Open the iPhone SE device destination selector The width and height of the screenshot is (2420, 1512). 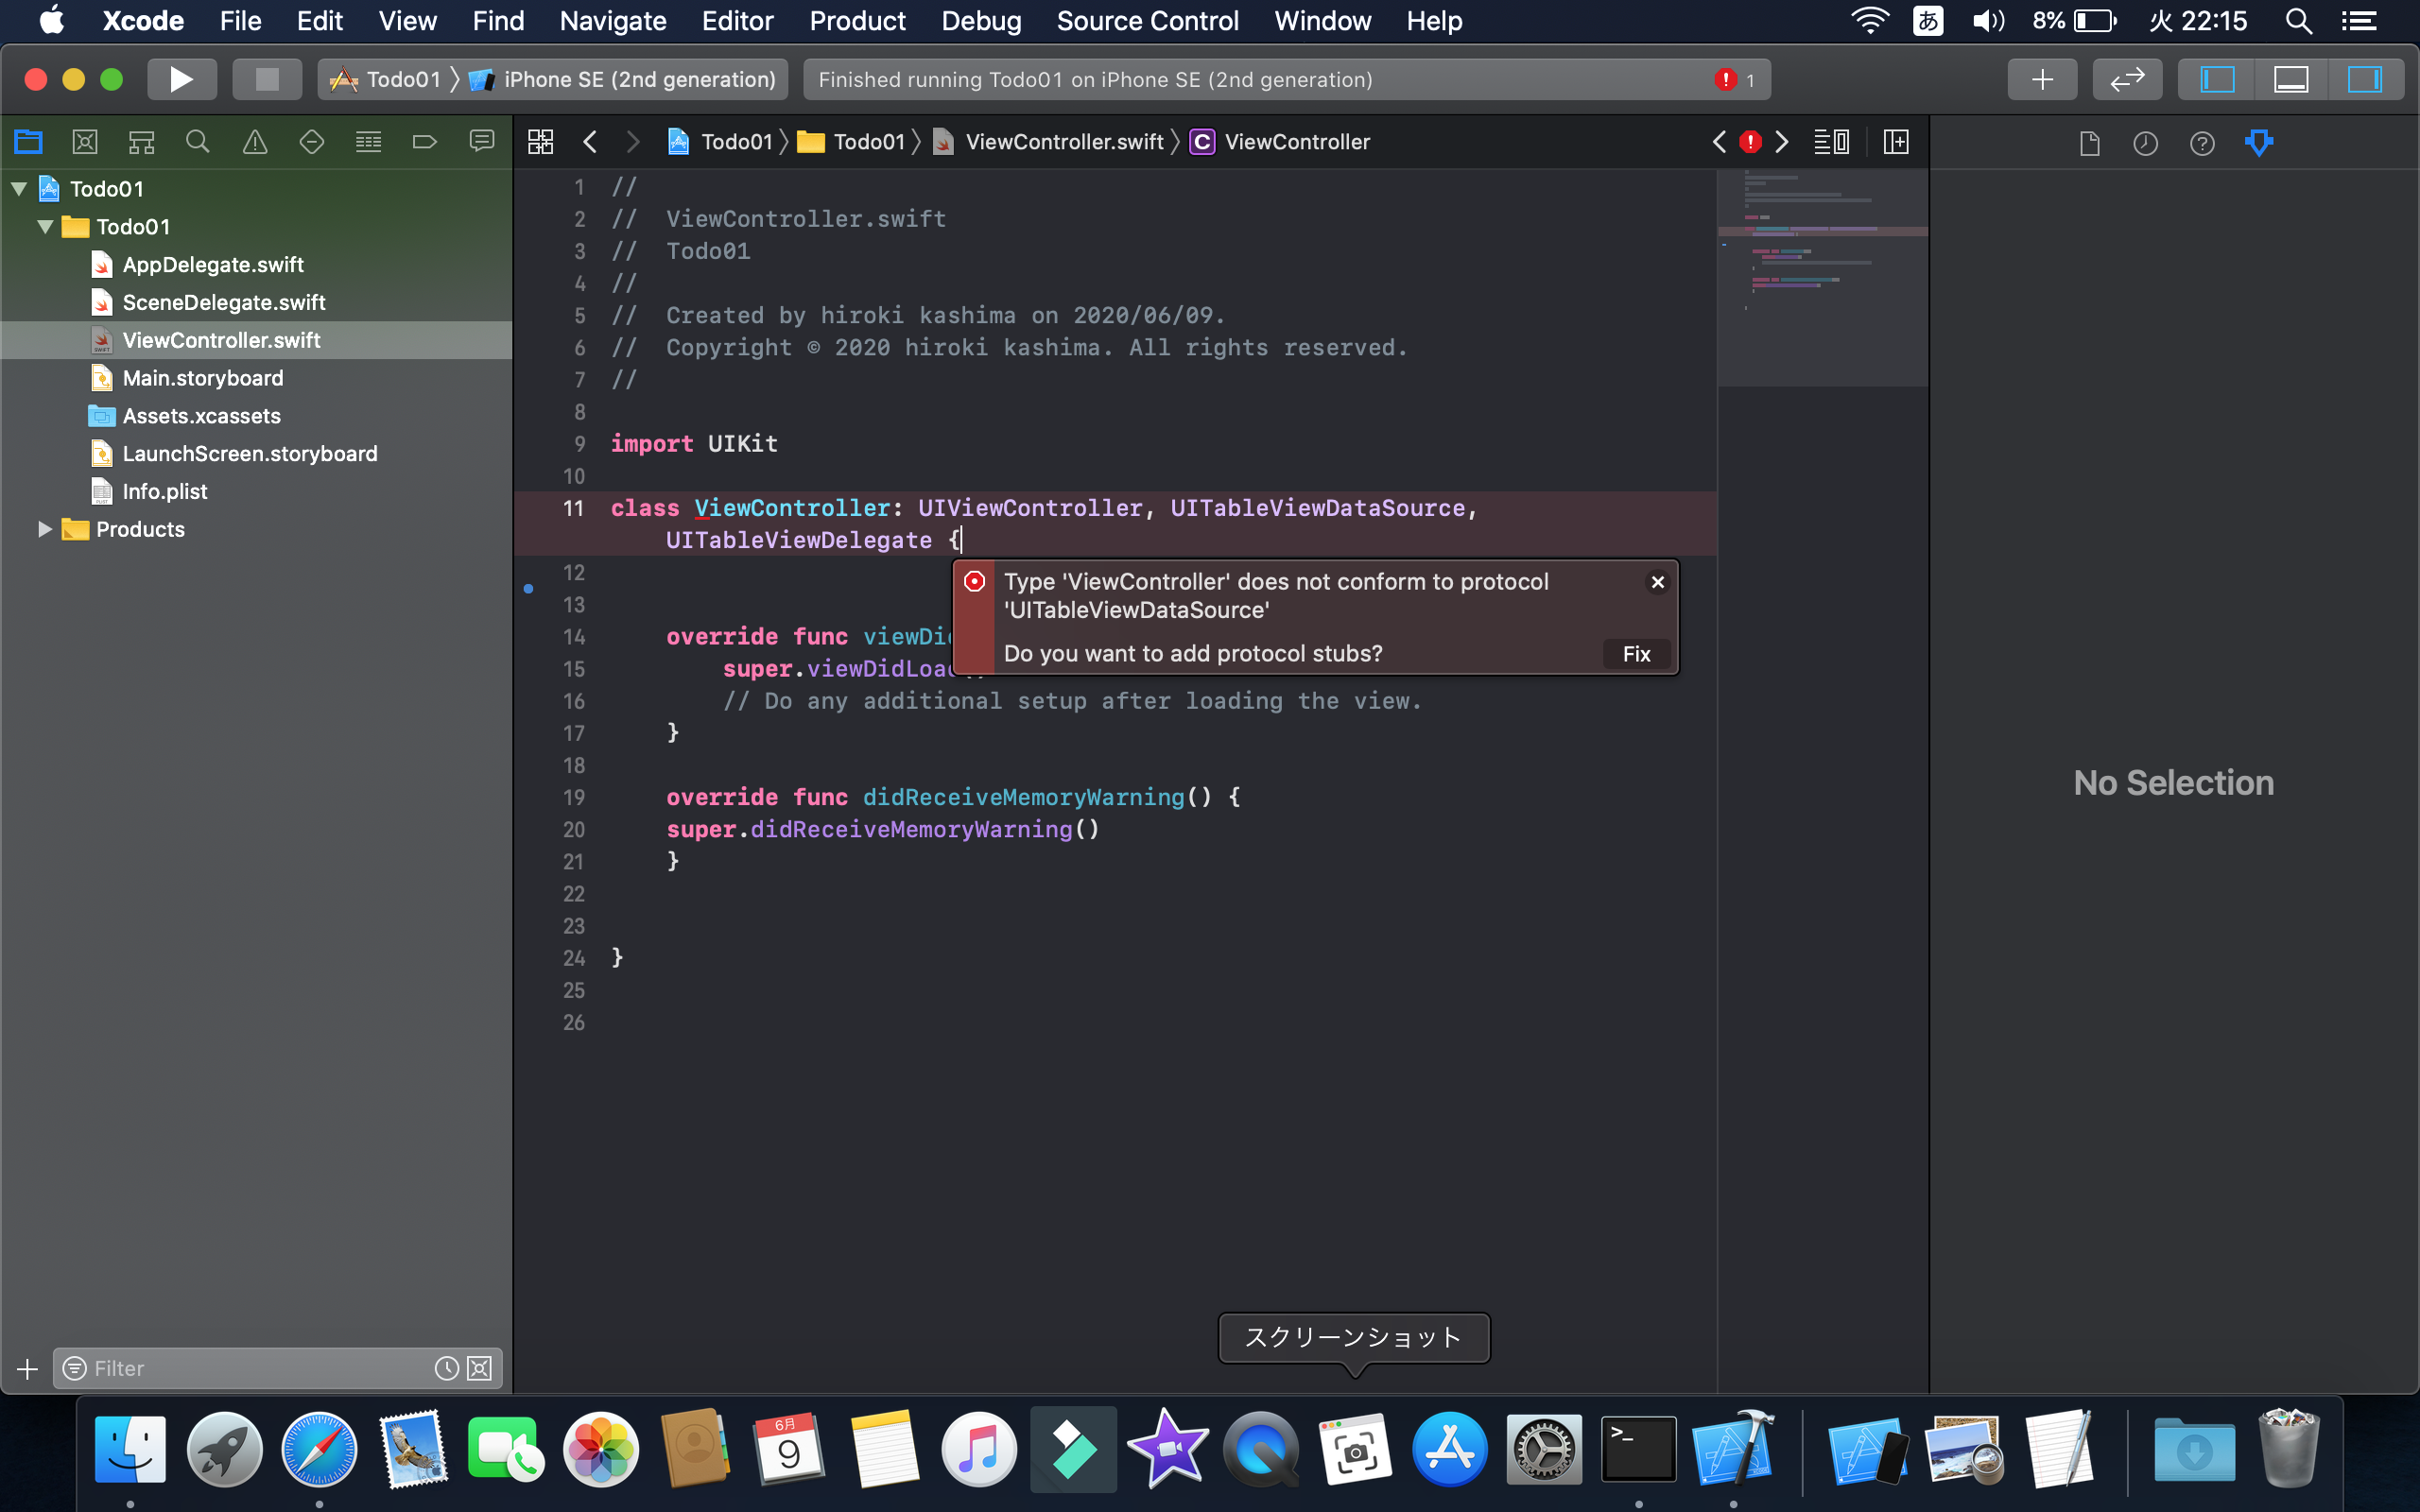[639, 79]
